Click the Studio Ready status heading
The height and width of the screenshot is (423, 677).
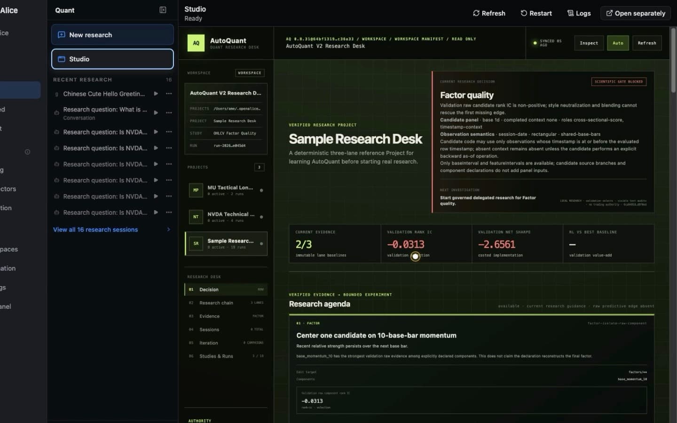click(195, 13)
